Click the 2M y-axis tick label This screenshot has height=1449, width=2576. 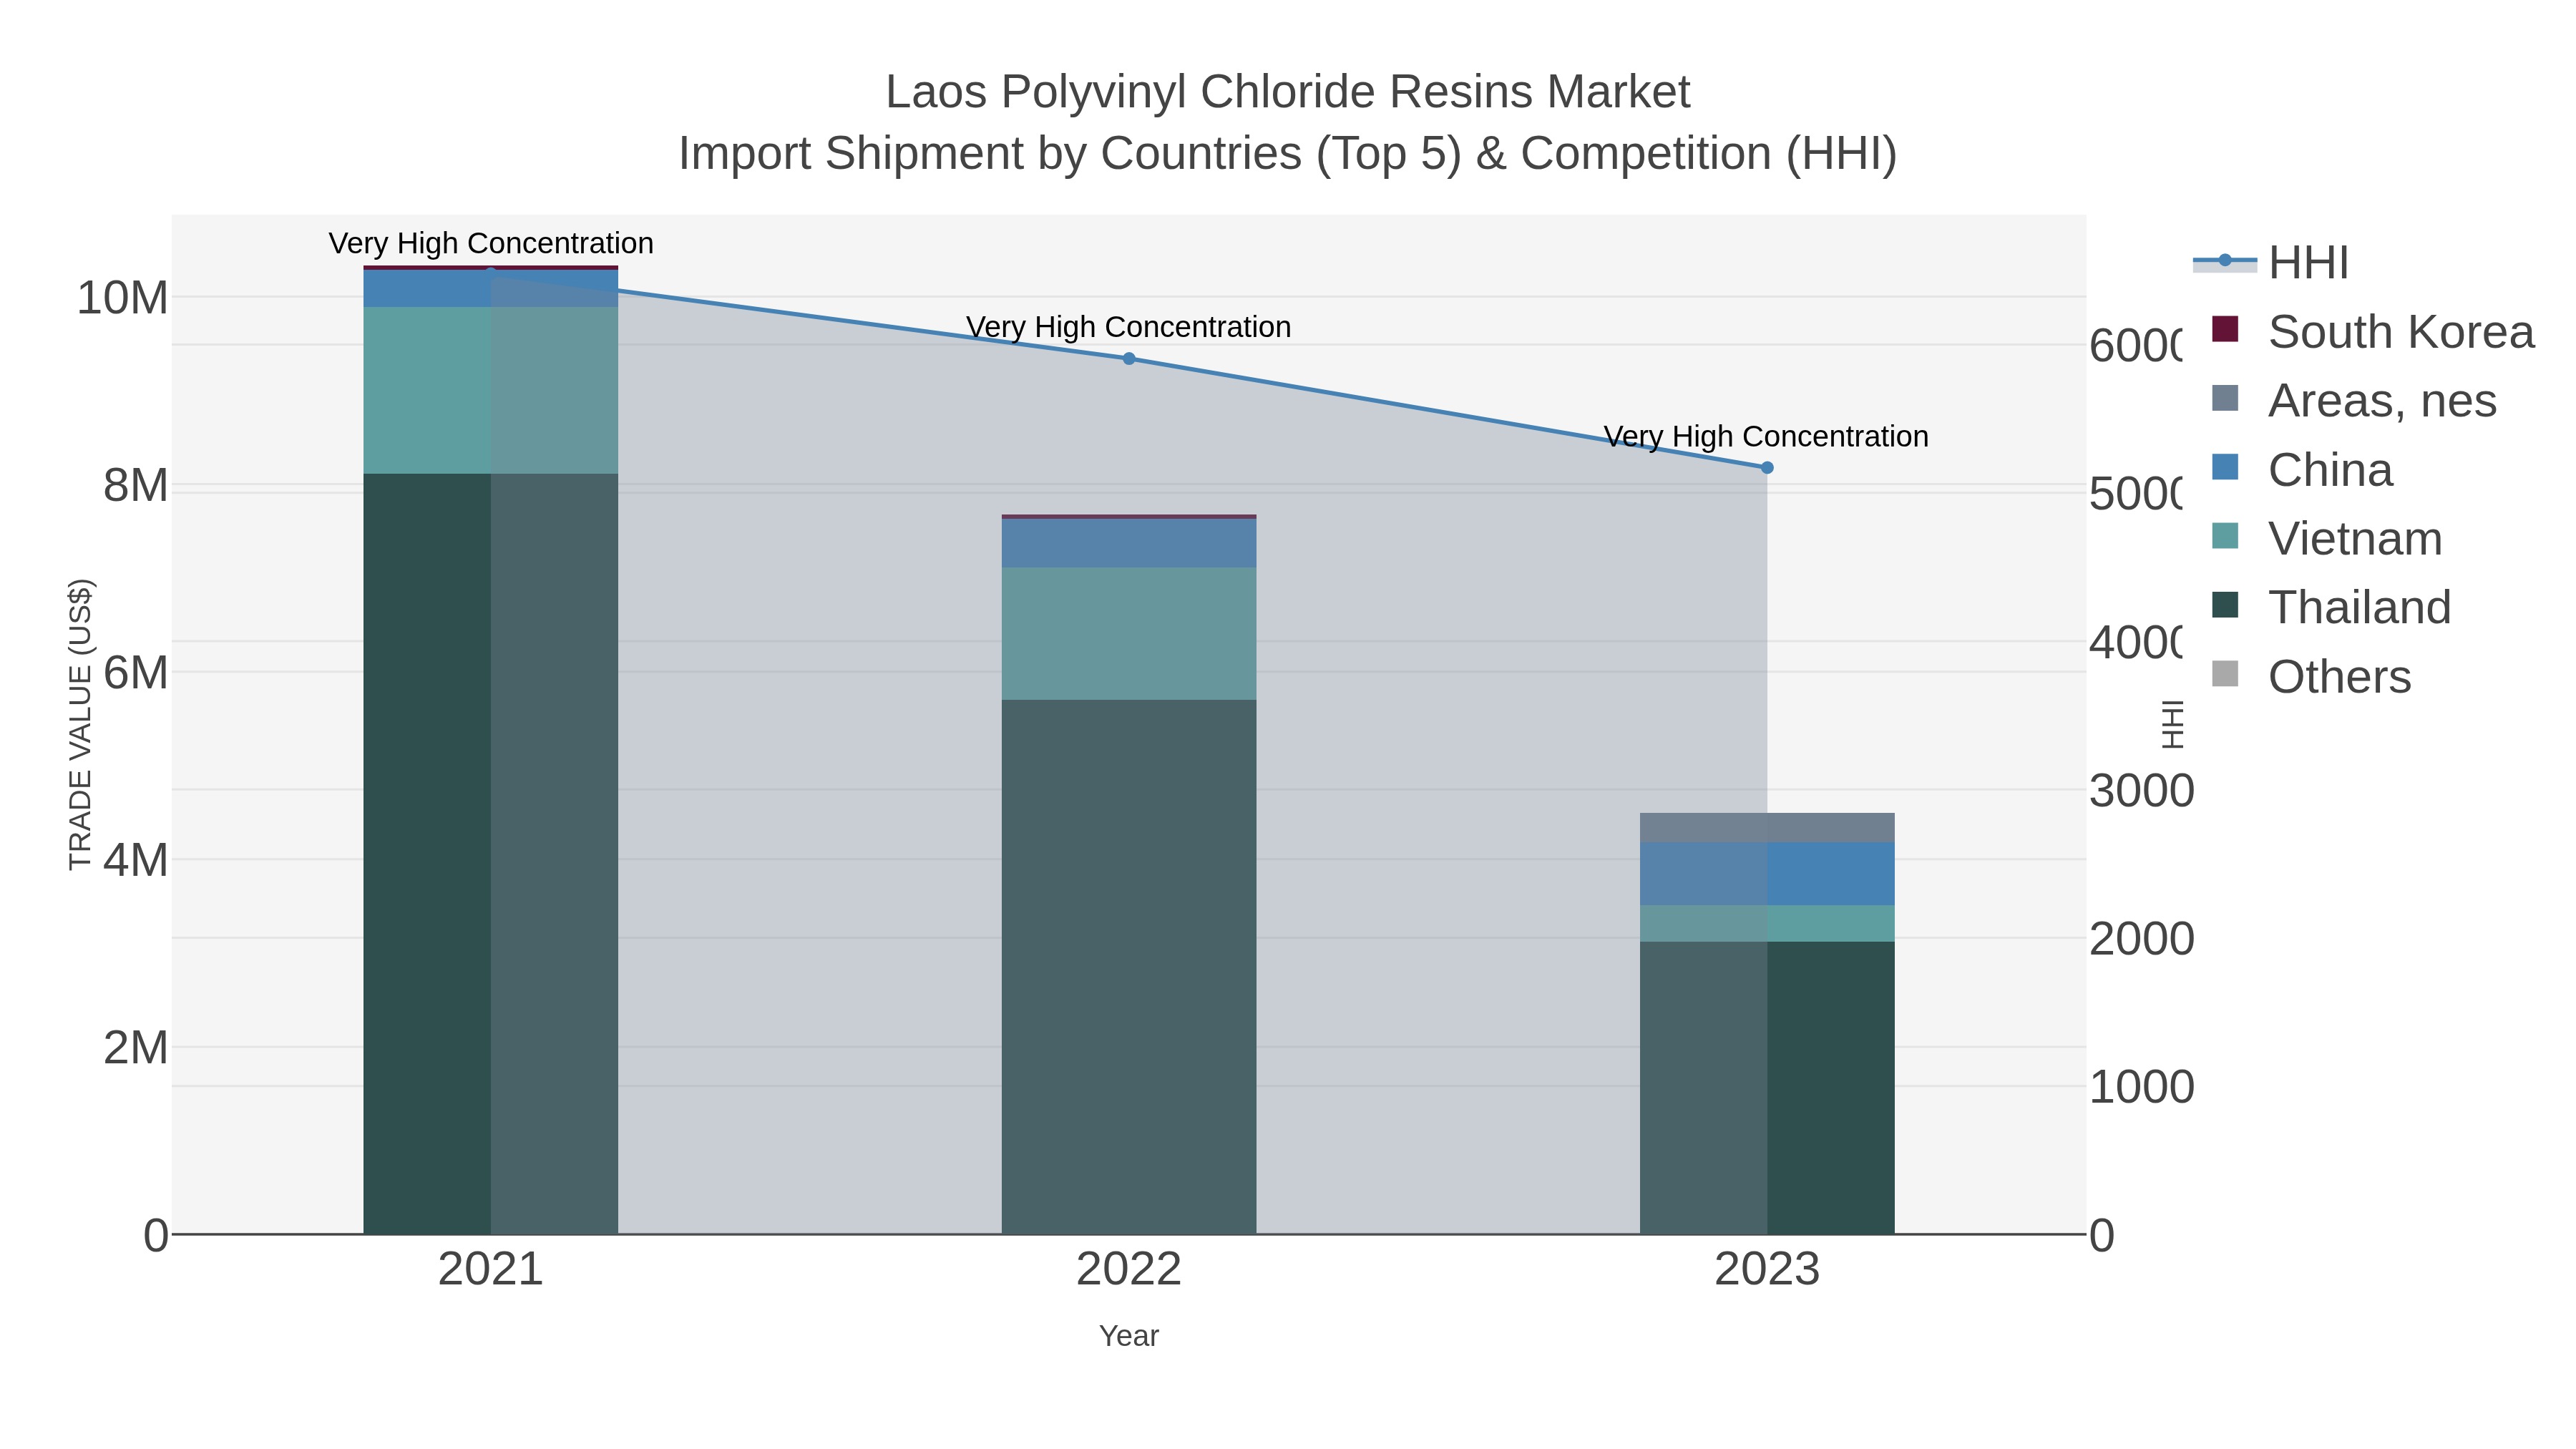(x=135, y=1048)
